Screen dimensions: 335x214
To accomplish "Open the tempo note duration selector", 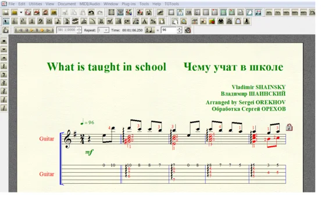I will 150,30.
